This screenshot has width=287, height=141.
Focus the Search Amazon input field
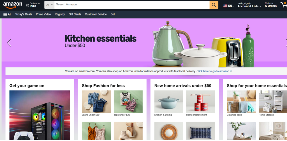[x=132, y=5]
